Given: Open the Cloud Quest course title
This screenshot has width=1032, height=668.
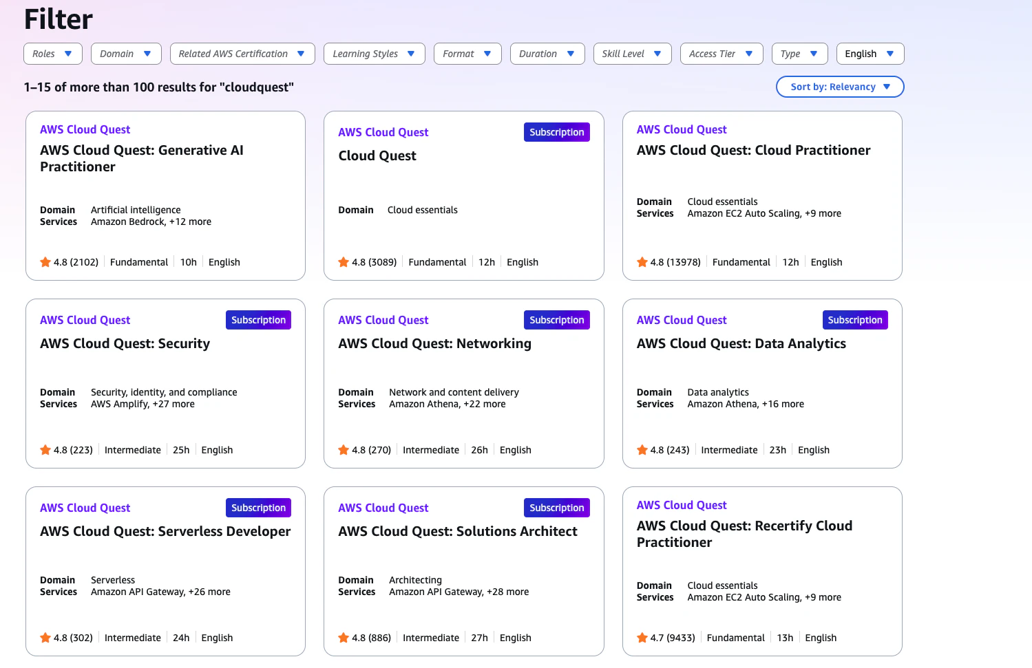Looking at the screenshot, I should coord(377,155).
